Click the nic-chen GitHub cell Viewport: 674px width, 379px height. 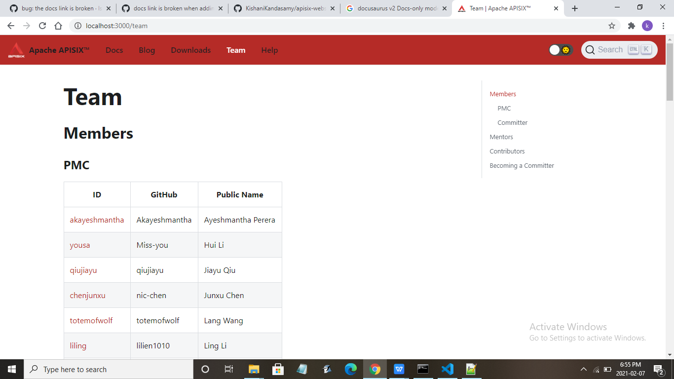tap(164, 296)
